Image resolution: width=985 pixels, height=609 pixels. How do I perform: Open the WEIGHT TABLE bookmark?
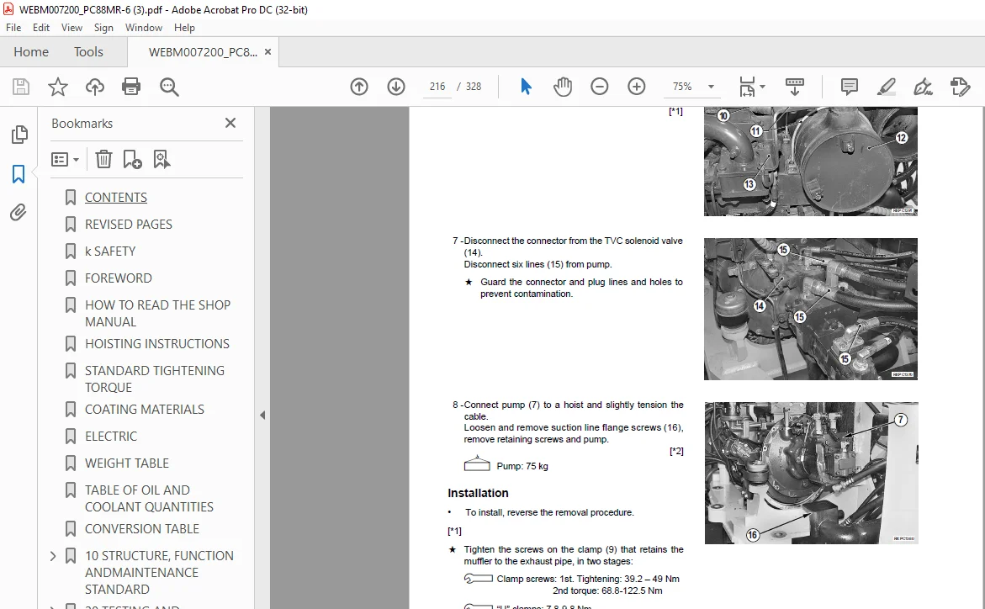127,463
